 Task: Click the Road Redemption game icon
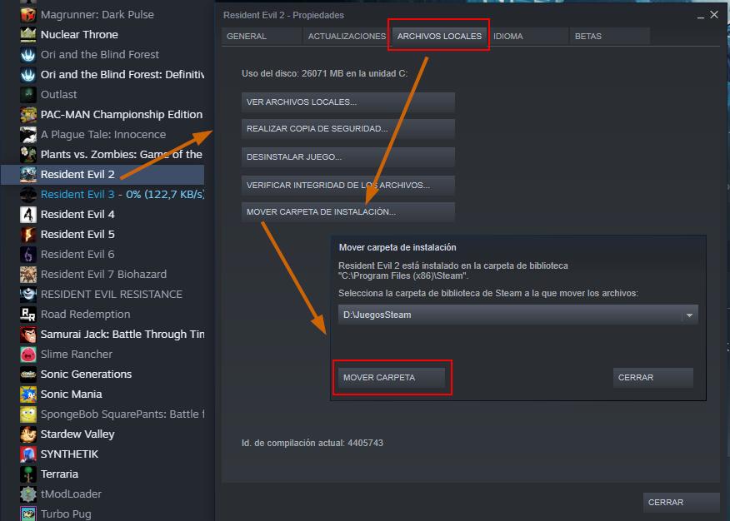[28, 315]
